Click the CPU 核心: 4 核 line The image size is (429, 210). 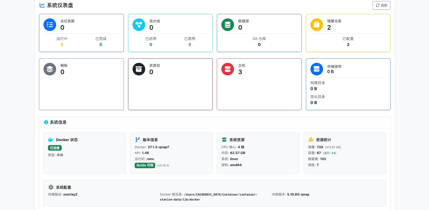click(233, 147)
